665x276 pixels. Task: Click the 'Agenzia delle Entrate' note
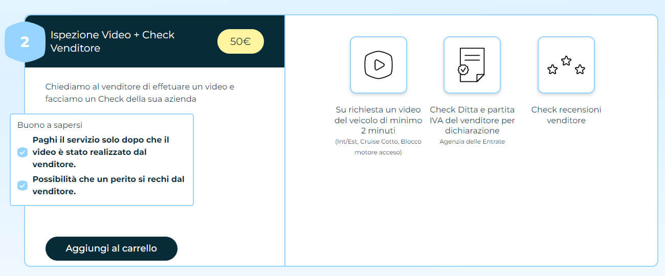472,142
